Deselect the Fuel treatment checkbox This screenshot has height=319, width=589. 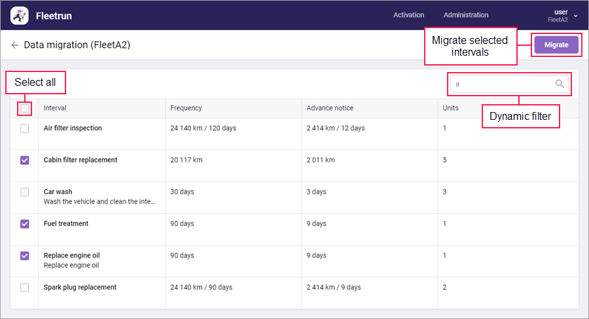click(25, 224)
